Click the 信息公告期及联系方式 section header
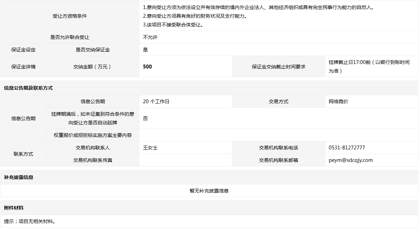 tap(28, 88)
